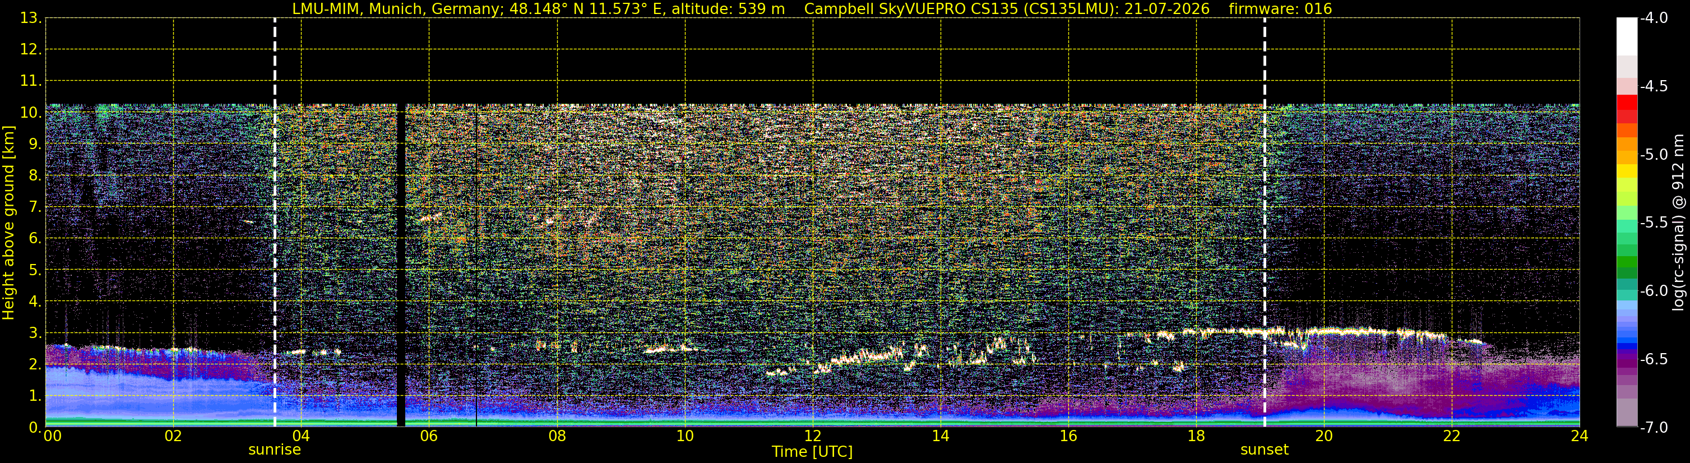Click the "-5.0" colorbar tick label
Screen dimensions: 1690x463
(1654, 155)
